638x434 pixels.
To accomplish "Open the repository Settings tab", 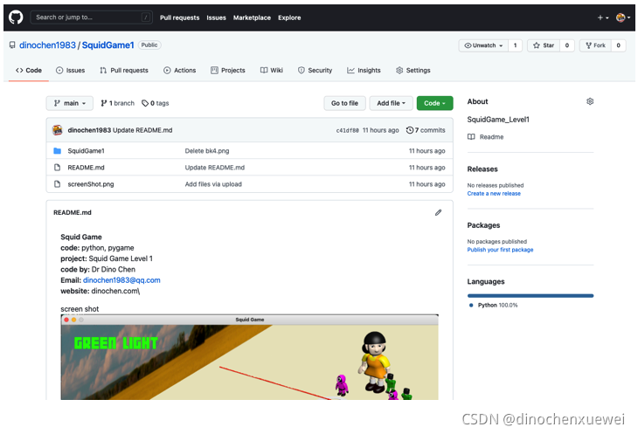I will 413,71.
